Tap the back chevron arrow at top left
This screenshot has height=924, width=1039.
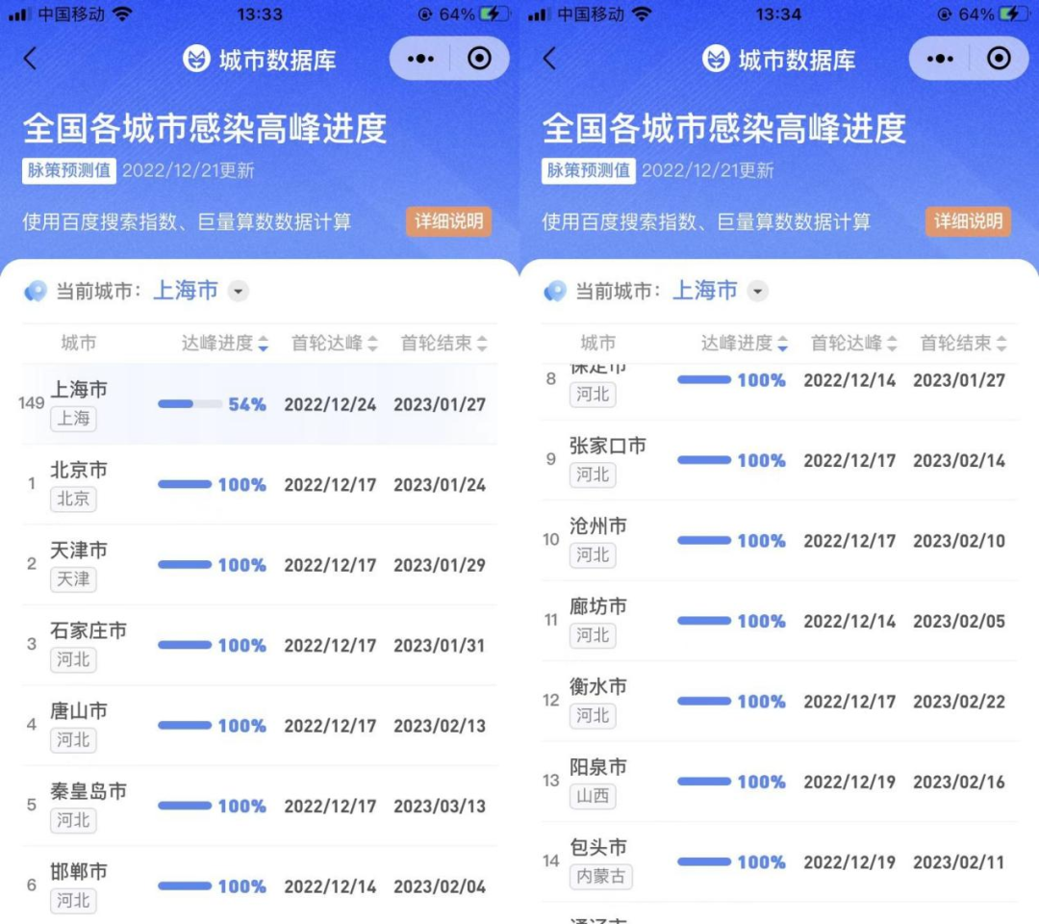coord(29,59)
